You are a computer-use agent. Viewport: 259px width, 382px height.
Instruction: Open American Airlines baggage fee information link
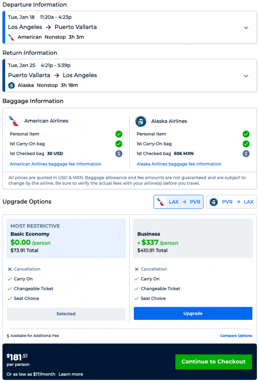pyautogui.click(x=56, y=164)
